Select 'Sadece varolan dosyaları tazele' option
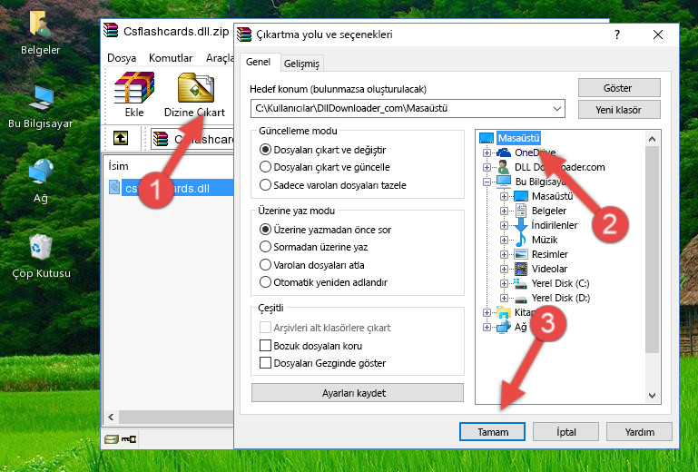Image resolution: width=698 pixels, height=472 pixels. 265,185
